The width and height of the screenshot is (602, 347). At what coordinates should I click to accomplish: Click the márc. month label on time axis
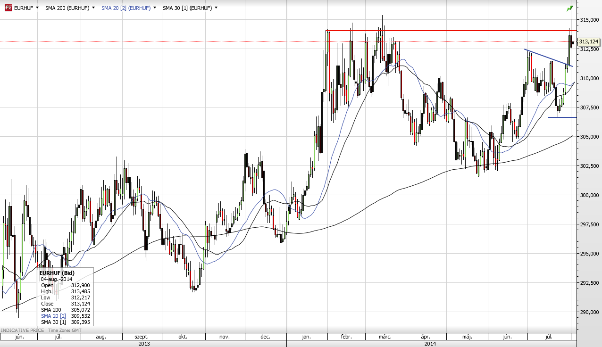pos(385,337)
